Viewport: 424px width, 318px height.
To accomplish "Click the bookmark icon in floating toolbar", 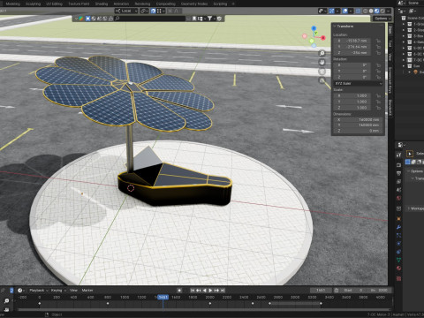I will click(194, 19).
